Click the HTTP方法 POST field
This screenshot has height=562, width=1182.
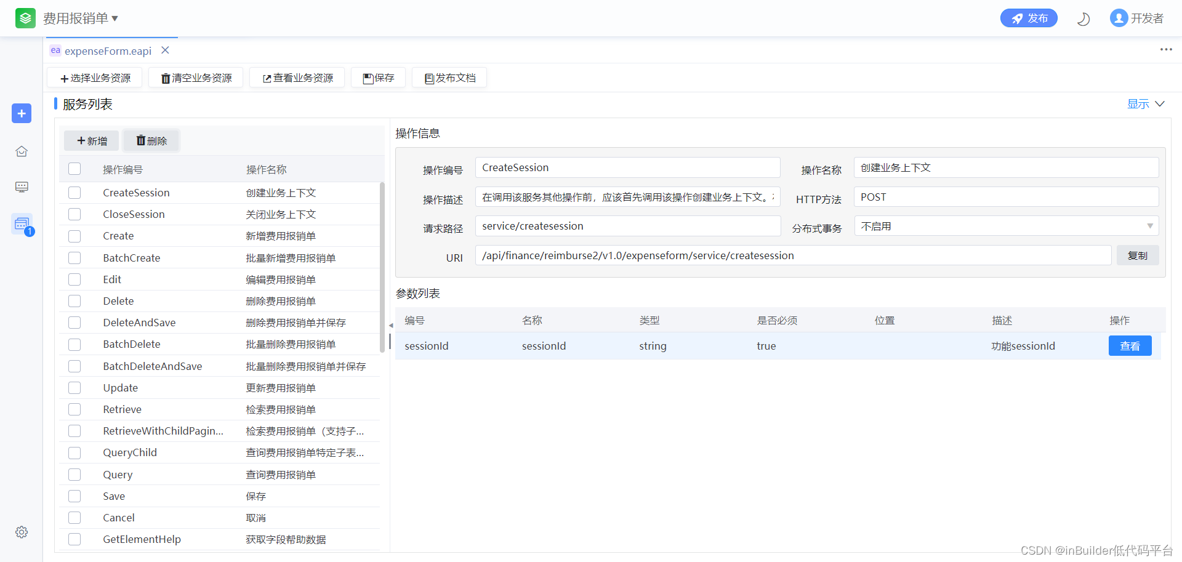(1006, 197)
